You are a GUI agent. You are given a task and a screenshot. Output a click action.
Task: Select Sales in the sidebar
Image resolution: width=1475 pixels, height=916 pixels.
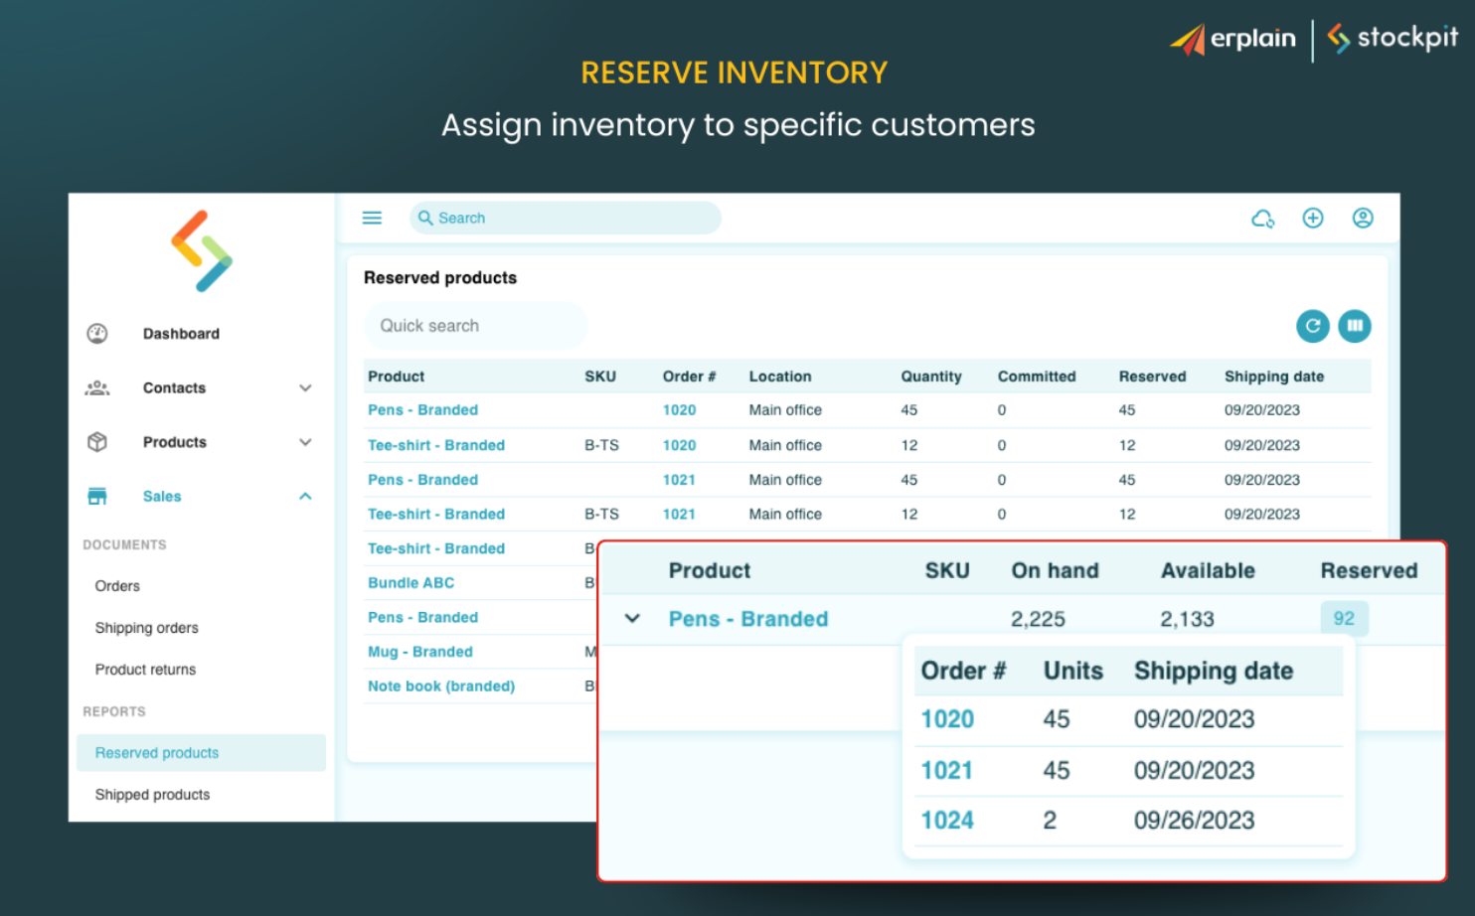point(162,496)
